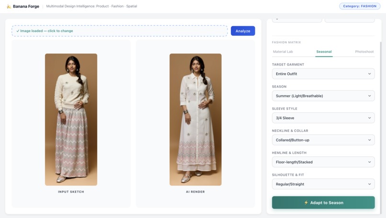Click the Banana Forge title text
Screen dimensions: 386x218
(26, 6)
